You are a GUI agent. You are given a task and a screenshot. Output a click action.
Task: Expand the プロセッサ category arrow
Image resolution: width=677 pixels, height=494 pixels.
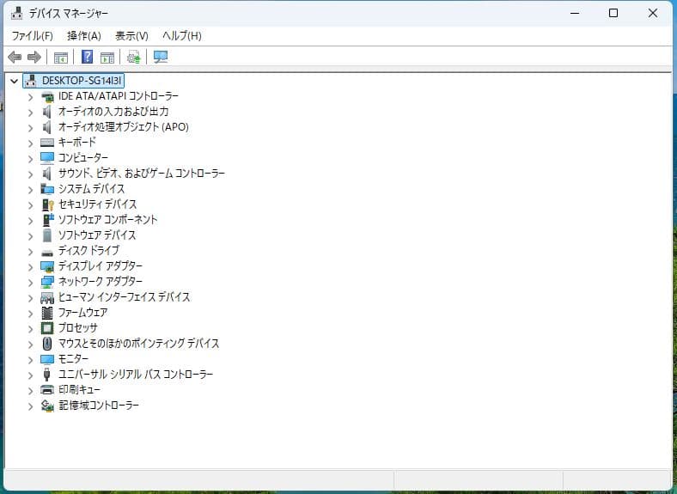click(30, 329)
